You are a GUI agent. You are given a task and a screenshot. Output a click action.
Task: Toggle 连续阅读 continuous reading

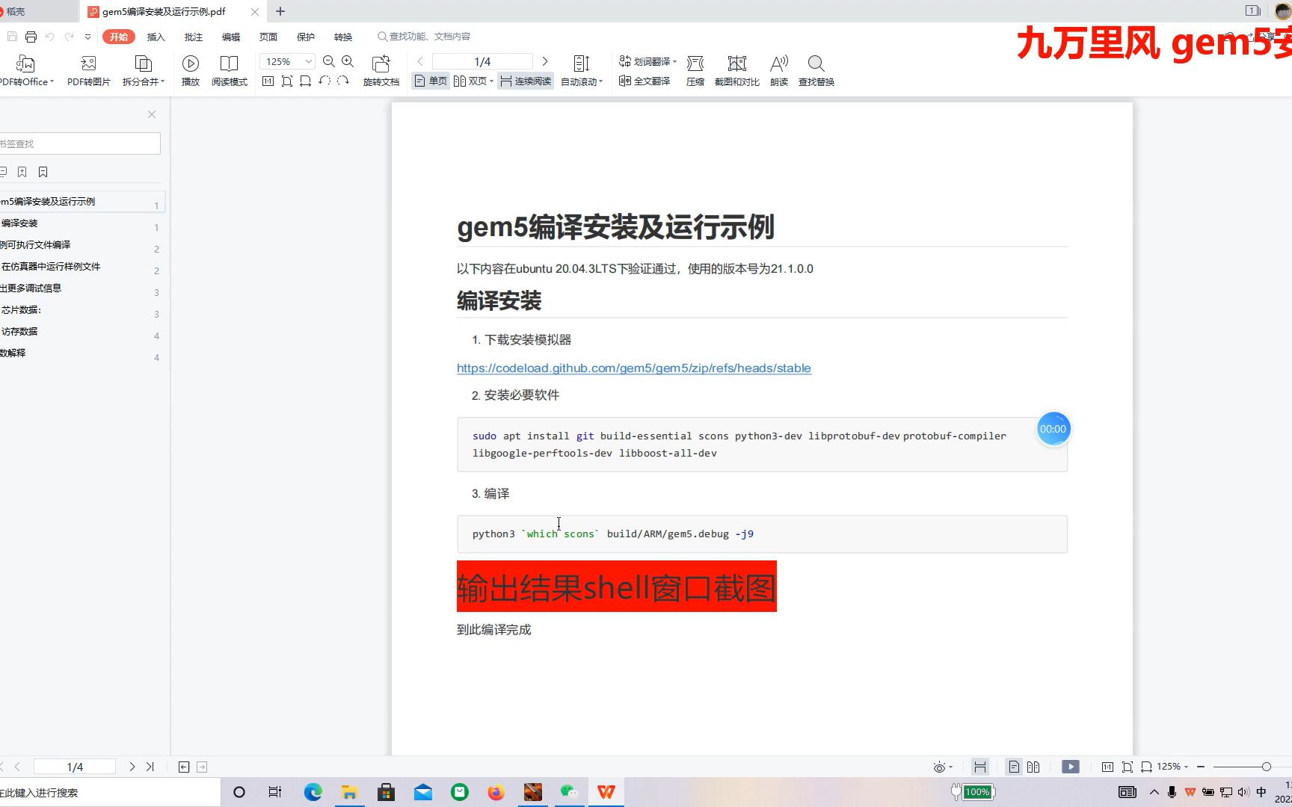pos(526,81)
